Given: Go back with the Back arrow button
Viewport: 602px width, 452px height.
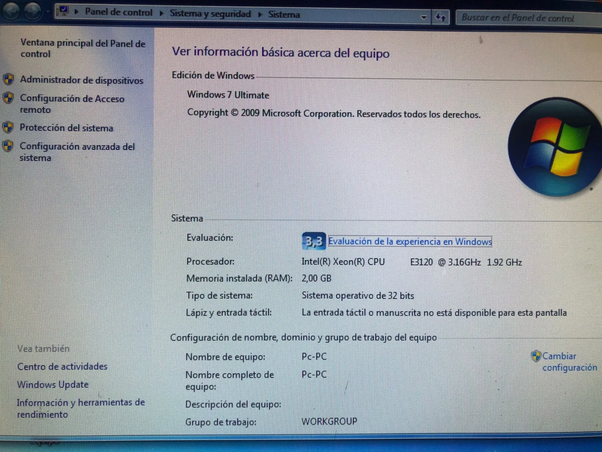Looking at the screenshot, I should pos(11,11).
